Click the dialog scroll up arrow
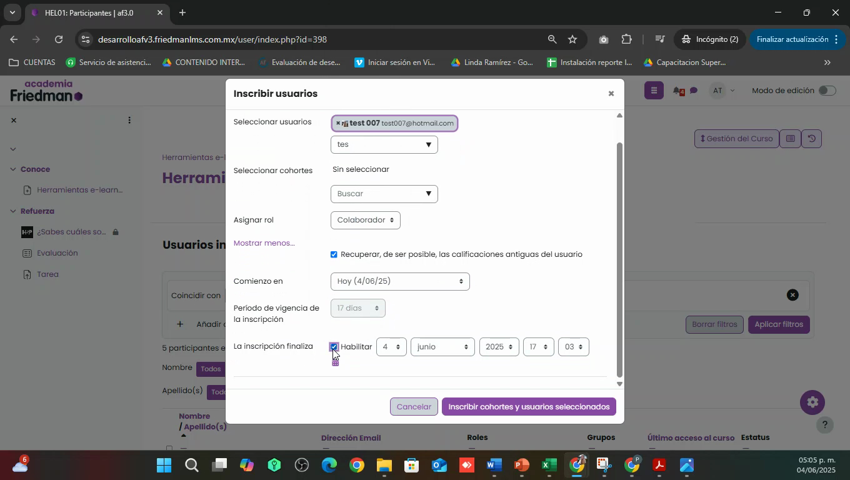 [x=619, y=116]
